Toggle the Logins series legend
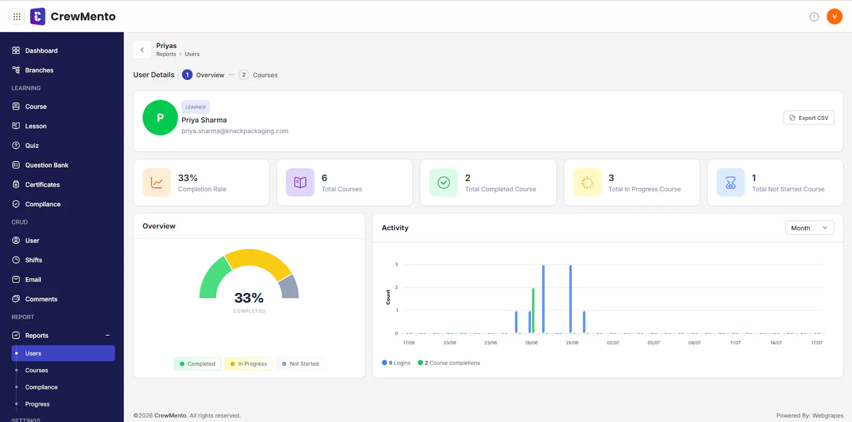 [x=396, y=363]
